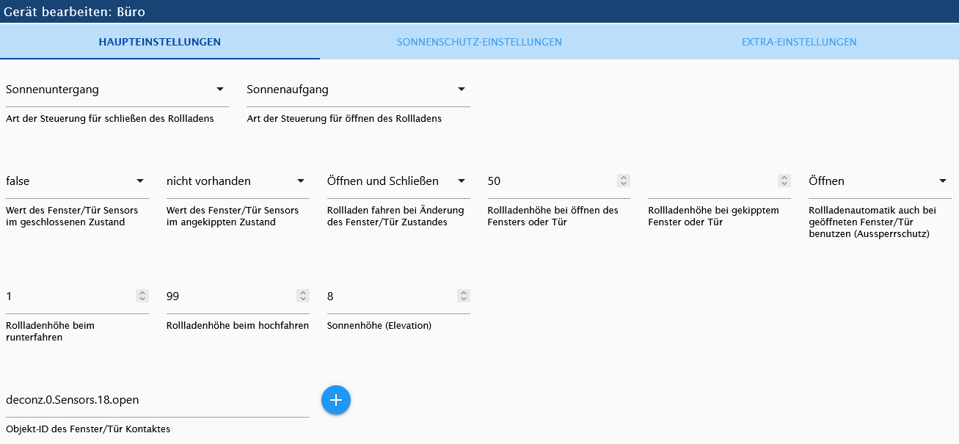Open the closed-state sensor value dropdown showing false
Viewport: 959px width, 444px height.
coord(77,181)
